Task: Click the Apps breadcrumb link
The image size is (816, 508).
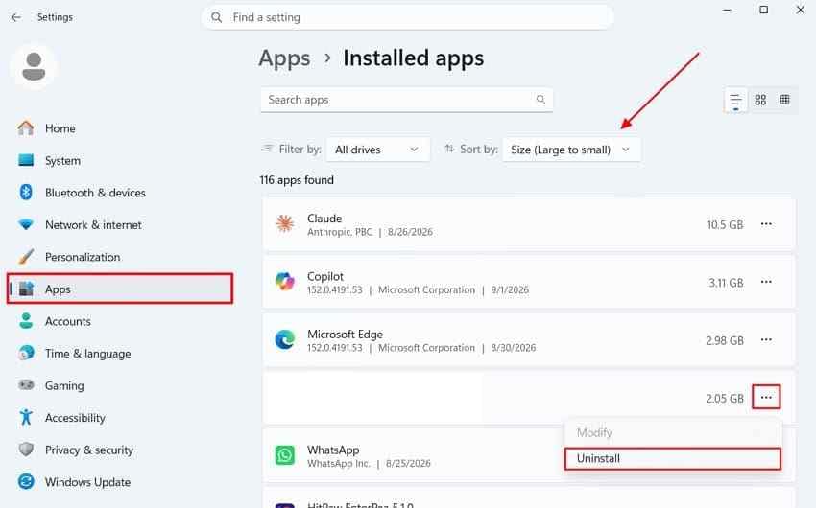Action: [x=284, y=58]
